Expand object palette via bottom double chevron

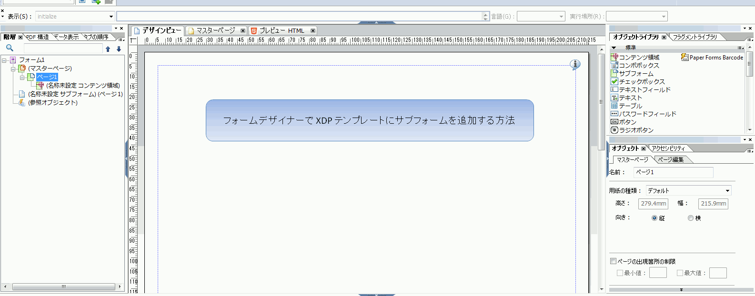[x=681, y=289]
